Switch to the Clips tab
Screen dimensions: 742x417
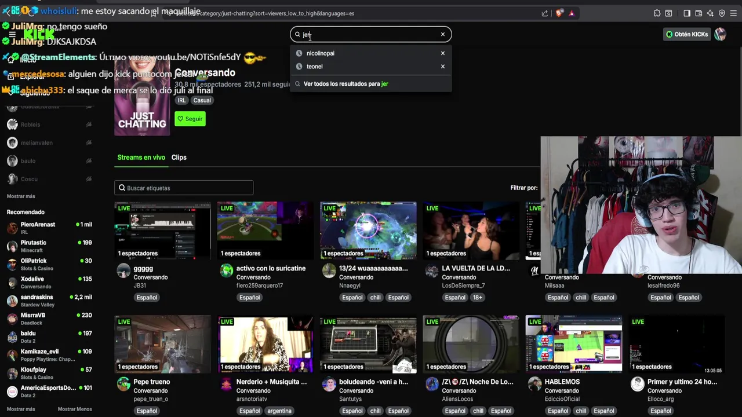point(179,158)
